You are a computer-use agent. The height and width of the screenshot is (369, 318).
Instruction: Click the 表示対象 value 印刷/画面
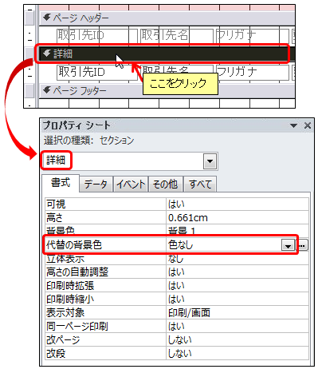[x=238, y=312]
